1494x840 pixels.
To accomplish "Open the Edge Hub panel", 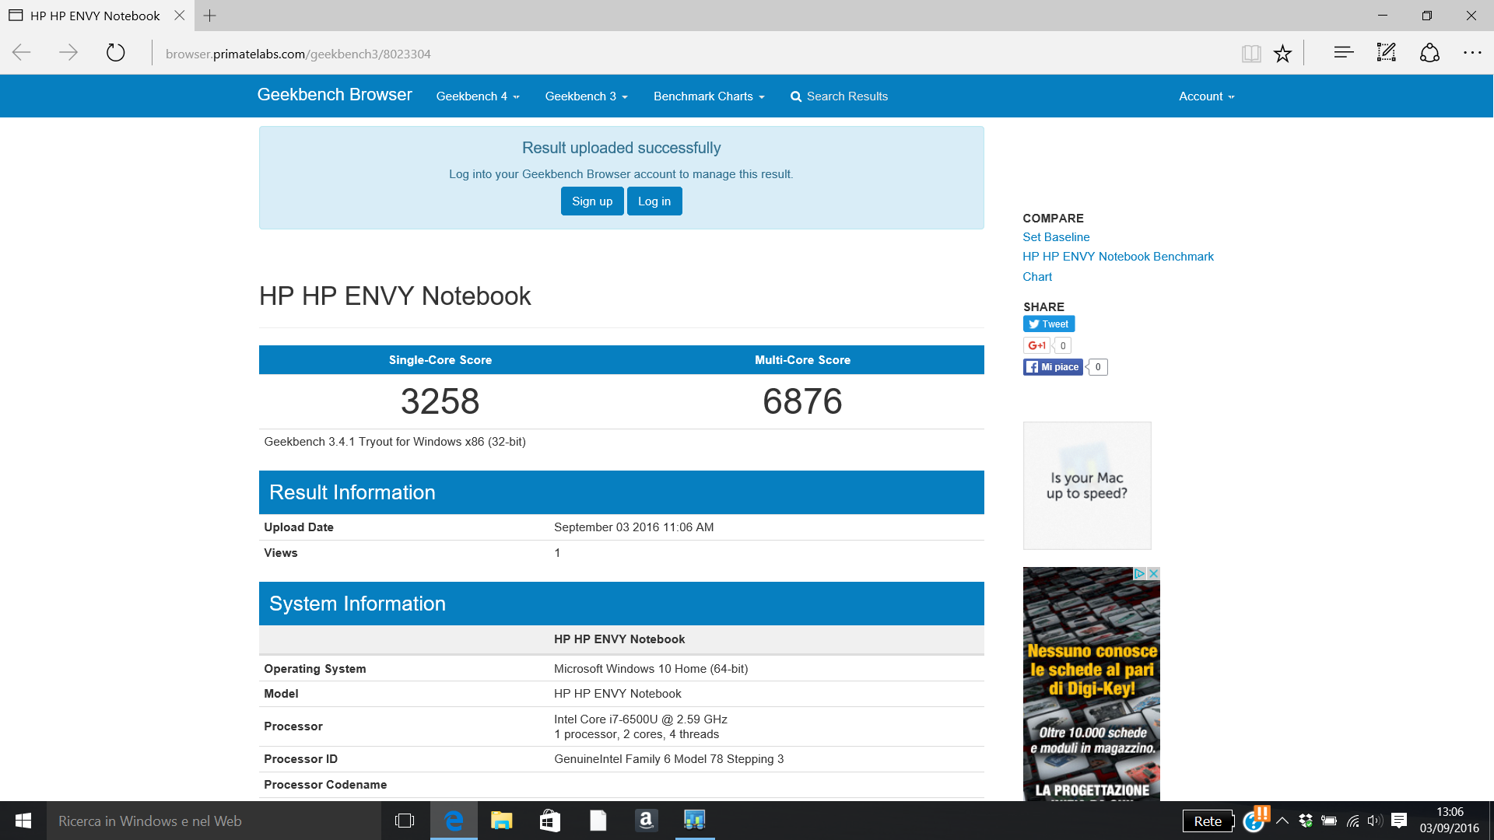I will tap(1344, 53).
